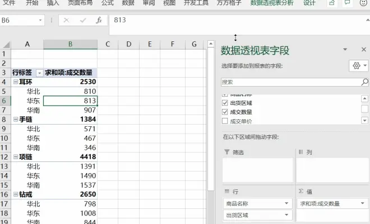Open the 求和项:成交数量 value field dropdown

(363, 203)
